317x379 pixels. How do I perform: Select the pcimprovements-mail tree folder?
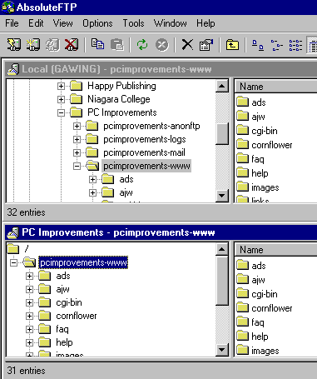click(144, 152)
